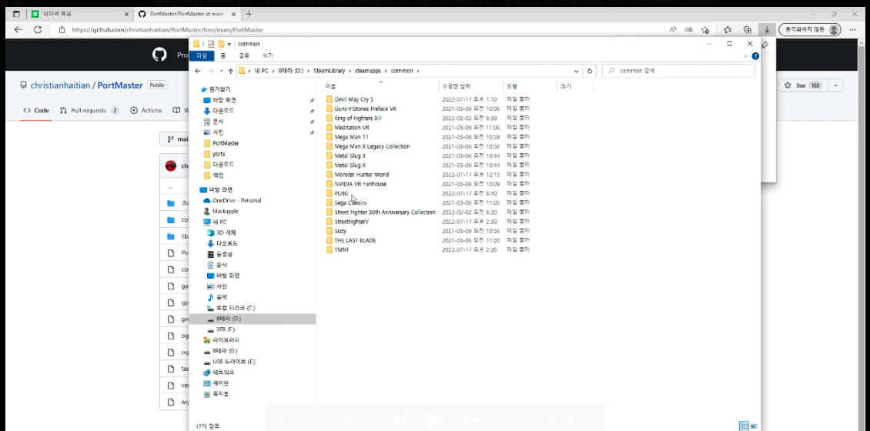The width and height of the screenshot is (870, 431).
Task: Open the GitHub Actions tab
Action: (x=146, y=110)
